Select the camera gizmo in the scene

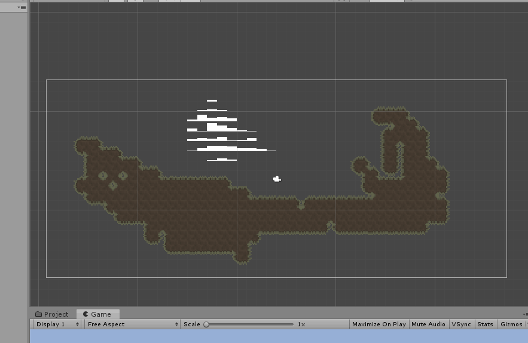[x=277, y=179]
